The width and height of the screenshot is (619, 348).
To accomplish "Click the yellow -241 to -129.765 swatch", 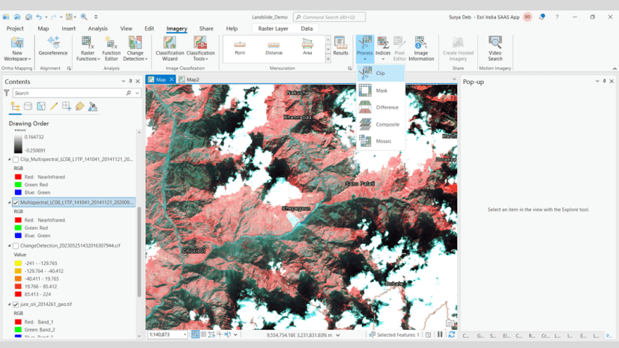I will (x=18, y=263).
